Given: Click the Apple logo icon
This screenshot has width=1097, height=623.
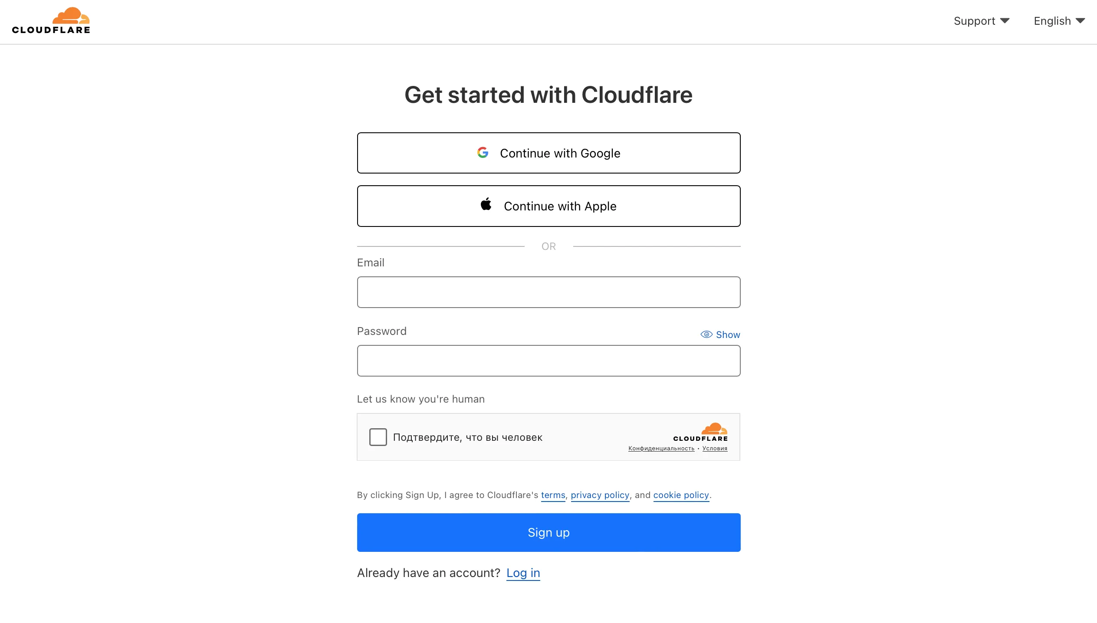Looking at the screenshot, I should [486, 204].
